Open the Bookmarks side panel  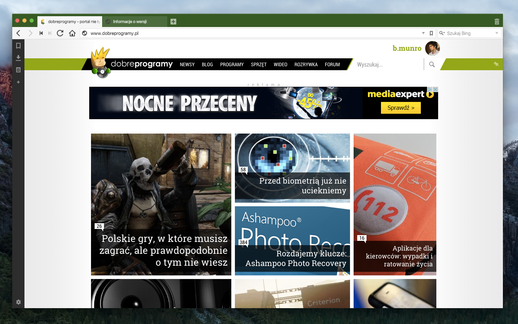point(18,46)
